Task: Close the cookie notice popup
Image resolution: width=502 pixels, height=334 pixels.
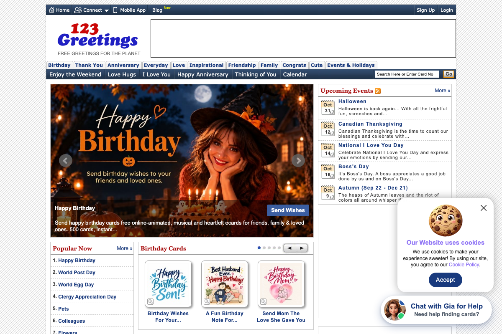Action: click(x=484, y=208)
